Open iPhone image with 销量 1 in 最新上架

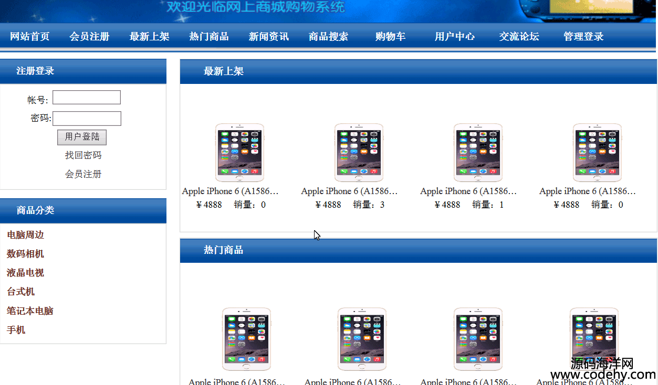pos(478,153)
